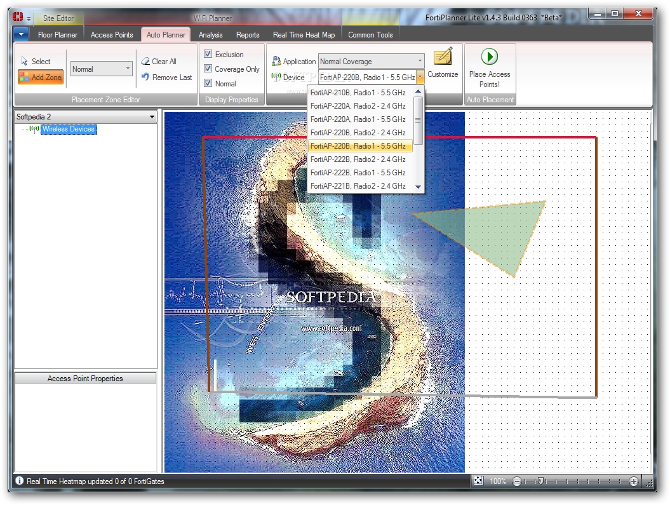Open the Softpedia 2 site dropdown
Viewport: 670px width, 505px height.
click(x=86, y=117)
